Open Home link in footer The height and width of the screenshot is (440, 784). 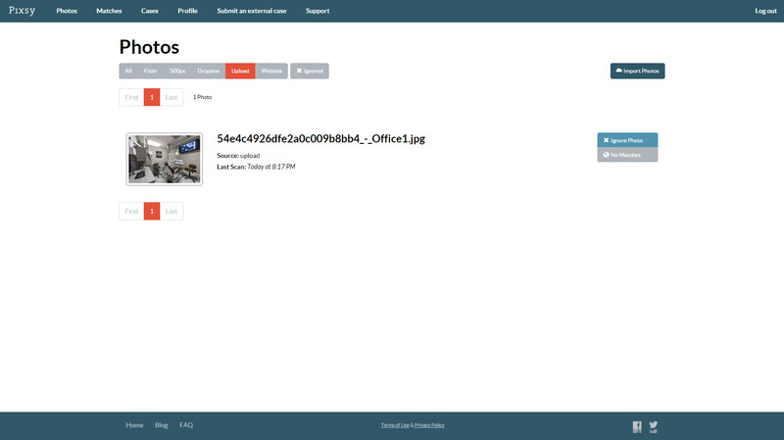pos(134,425)
